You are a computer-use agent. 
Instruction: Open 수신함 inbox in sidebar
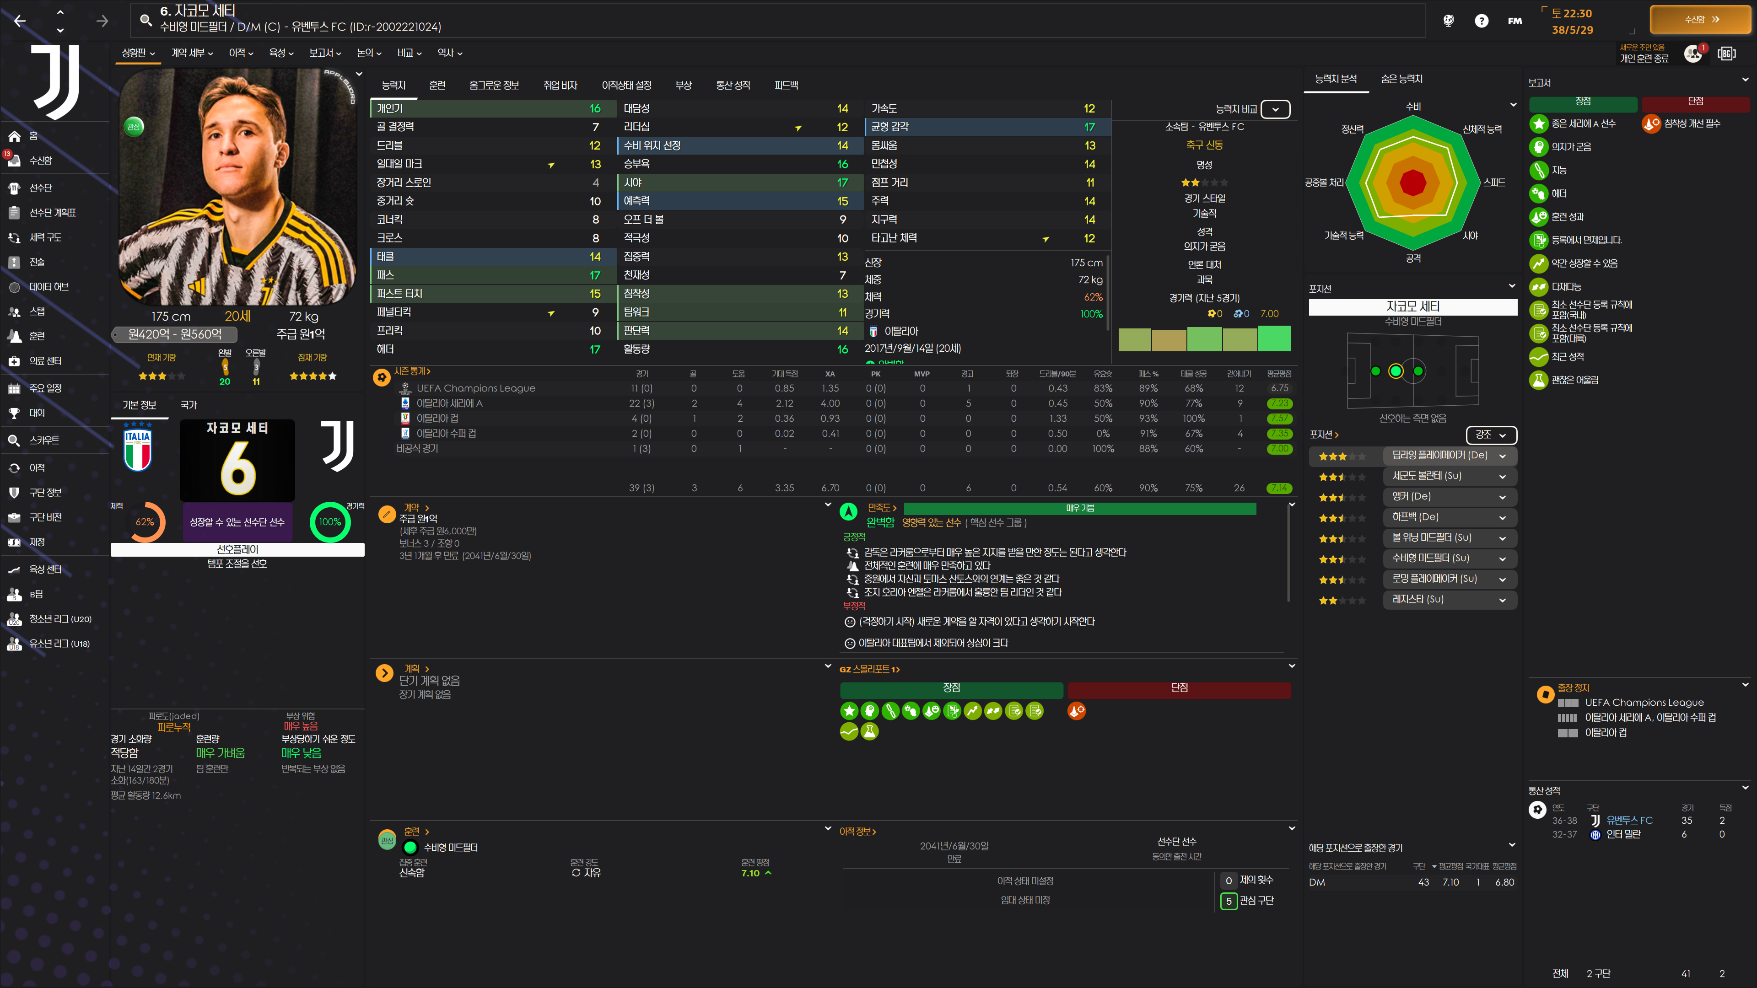pyautogui.click(x=40, y=161)
